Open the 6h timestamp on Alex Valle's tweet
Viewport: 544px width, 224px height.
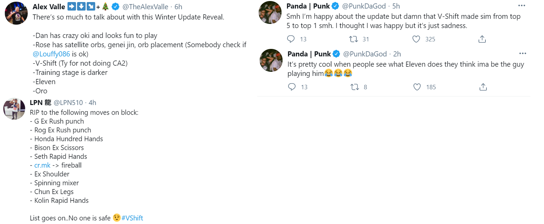(x=178, y=7)
